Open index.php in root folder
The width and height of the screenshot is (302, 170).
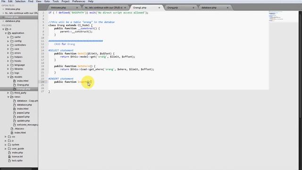[17, 153]
